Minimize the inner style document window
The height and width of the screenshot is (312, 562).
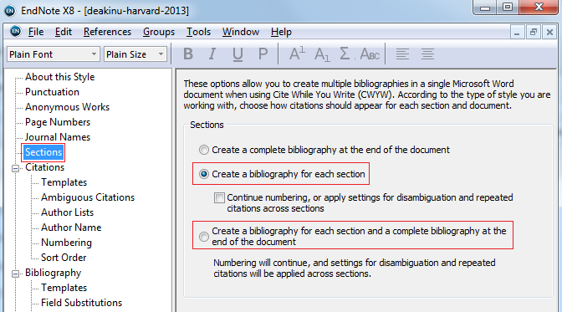pos(517,33)
